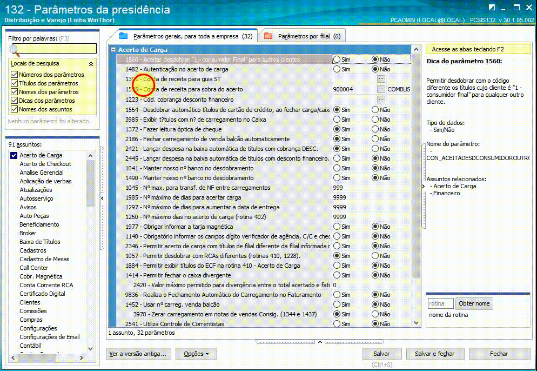The width and height of the screenshot is (537, 371).
Task: Select Configurações de Email subject
Action: 49,337
